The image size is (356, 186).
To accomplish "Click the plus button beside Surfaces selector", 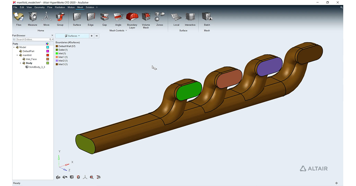I will click(x=92, y=36).
